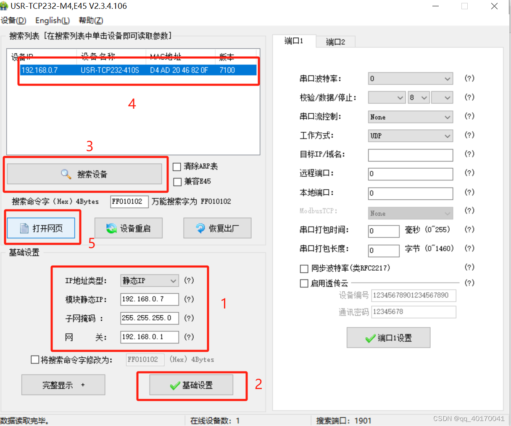The image size is (511, 426).
Task: Click the 完整显示 + button
Action: (x=63, y=385)
